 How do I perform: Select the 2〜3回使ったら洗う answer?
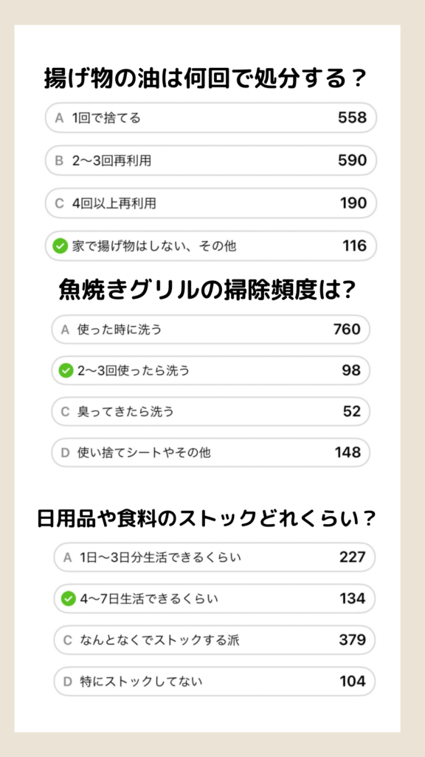pos(210,371)
